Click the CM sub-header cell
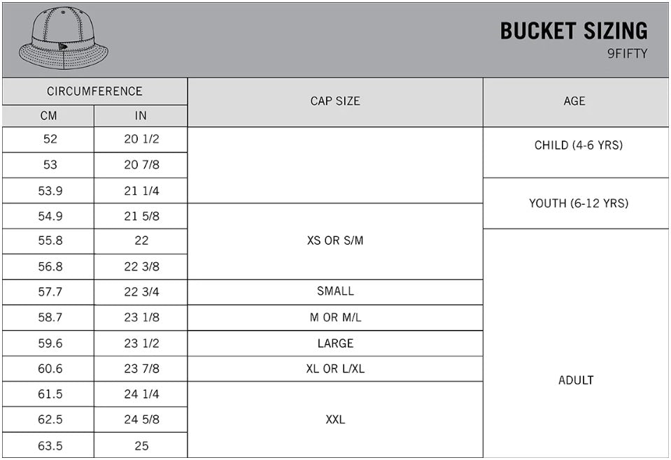The width and height of the screenshot is (671, 460). click(x=48, y=116)
